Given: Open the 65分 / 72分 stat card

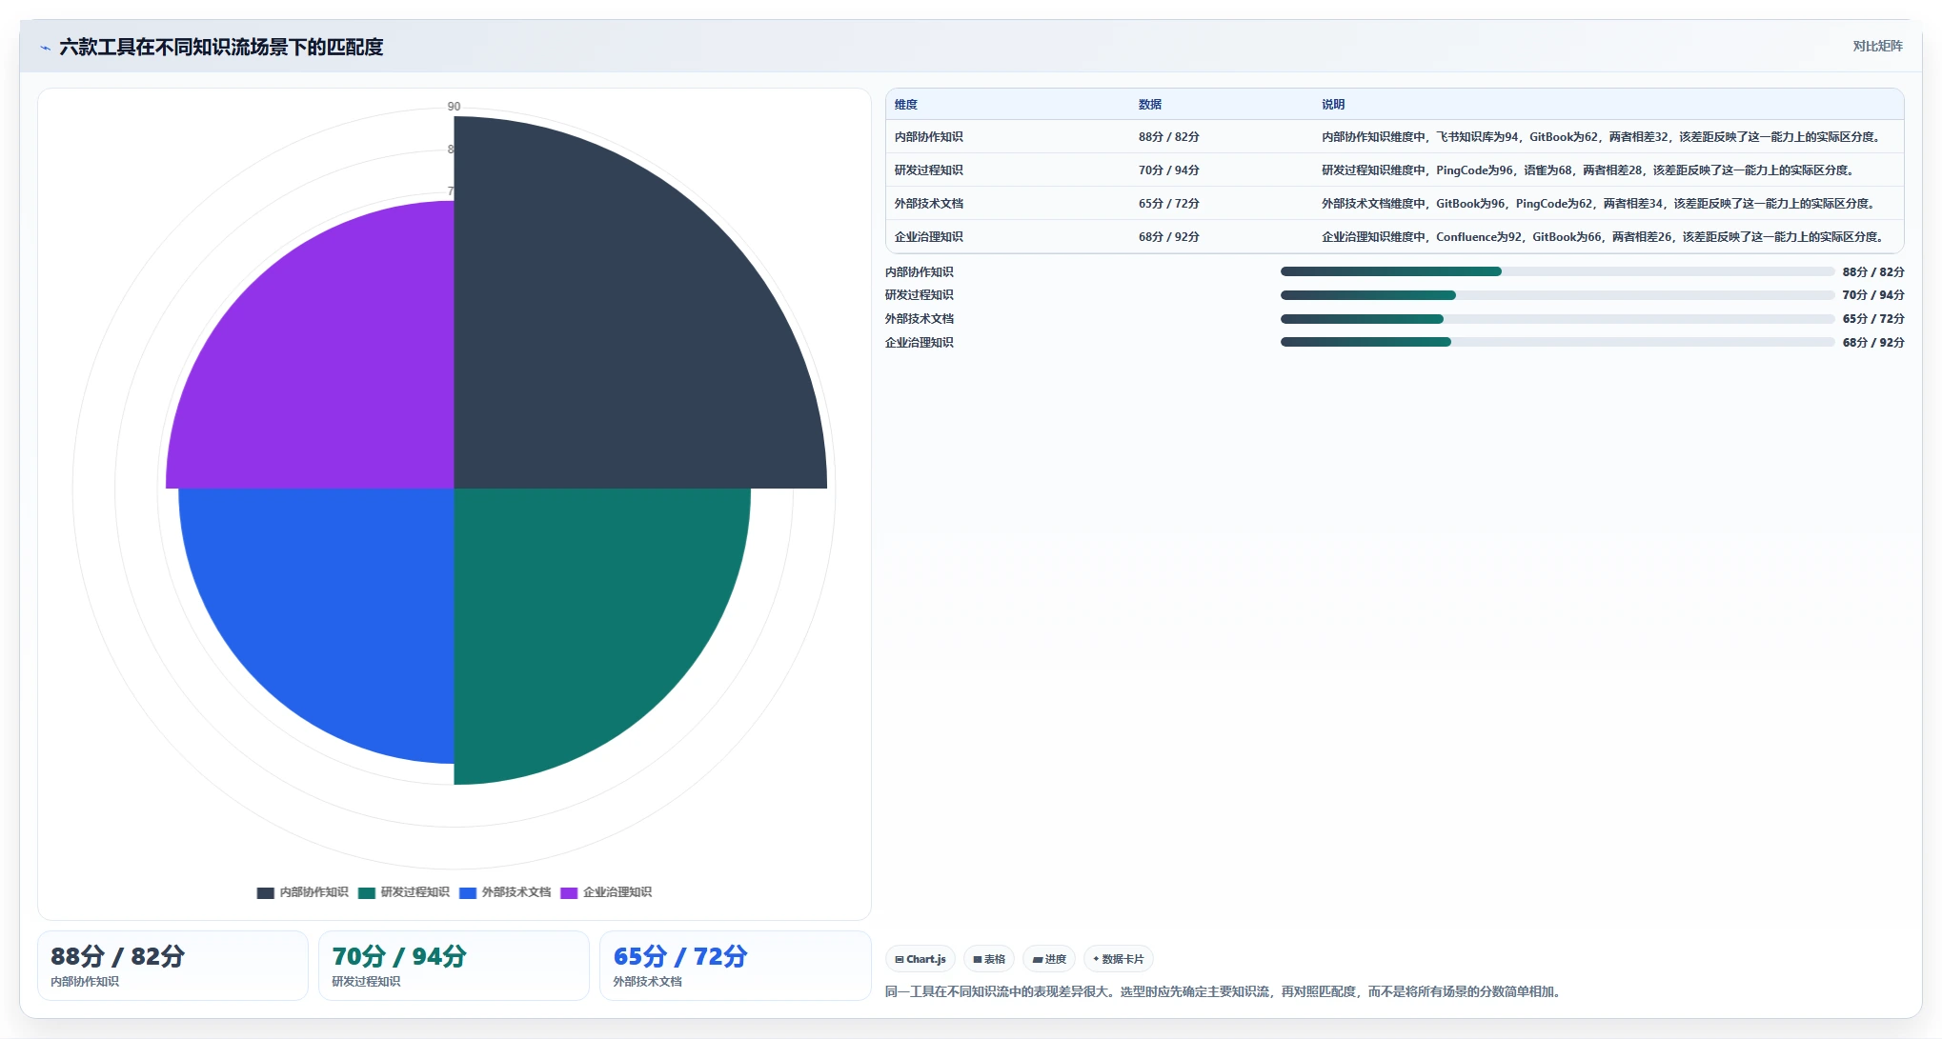Looking at the screenshot, I should click(735, 966).
